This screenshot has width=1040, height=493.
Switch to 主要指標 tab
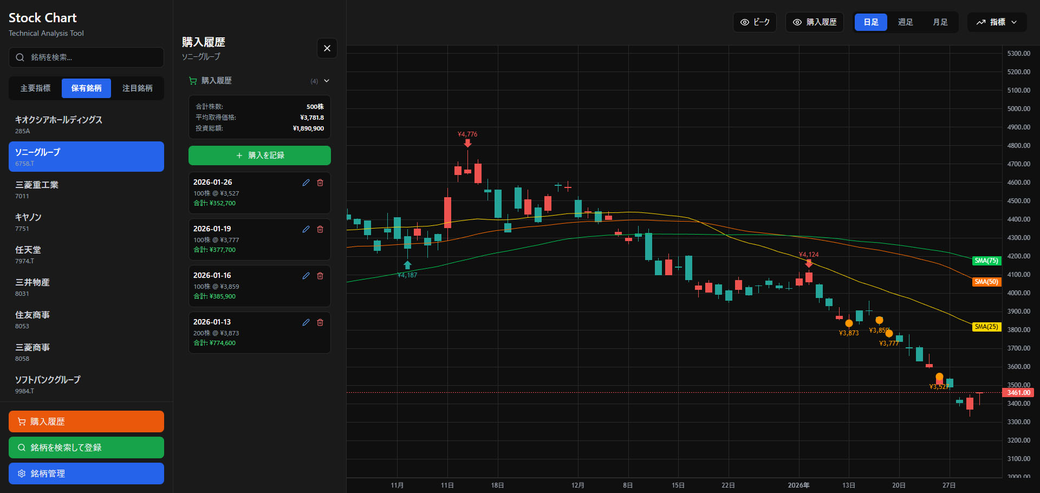click(x=36, y=88)
